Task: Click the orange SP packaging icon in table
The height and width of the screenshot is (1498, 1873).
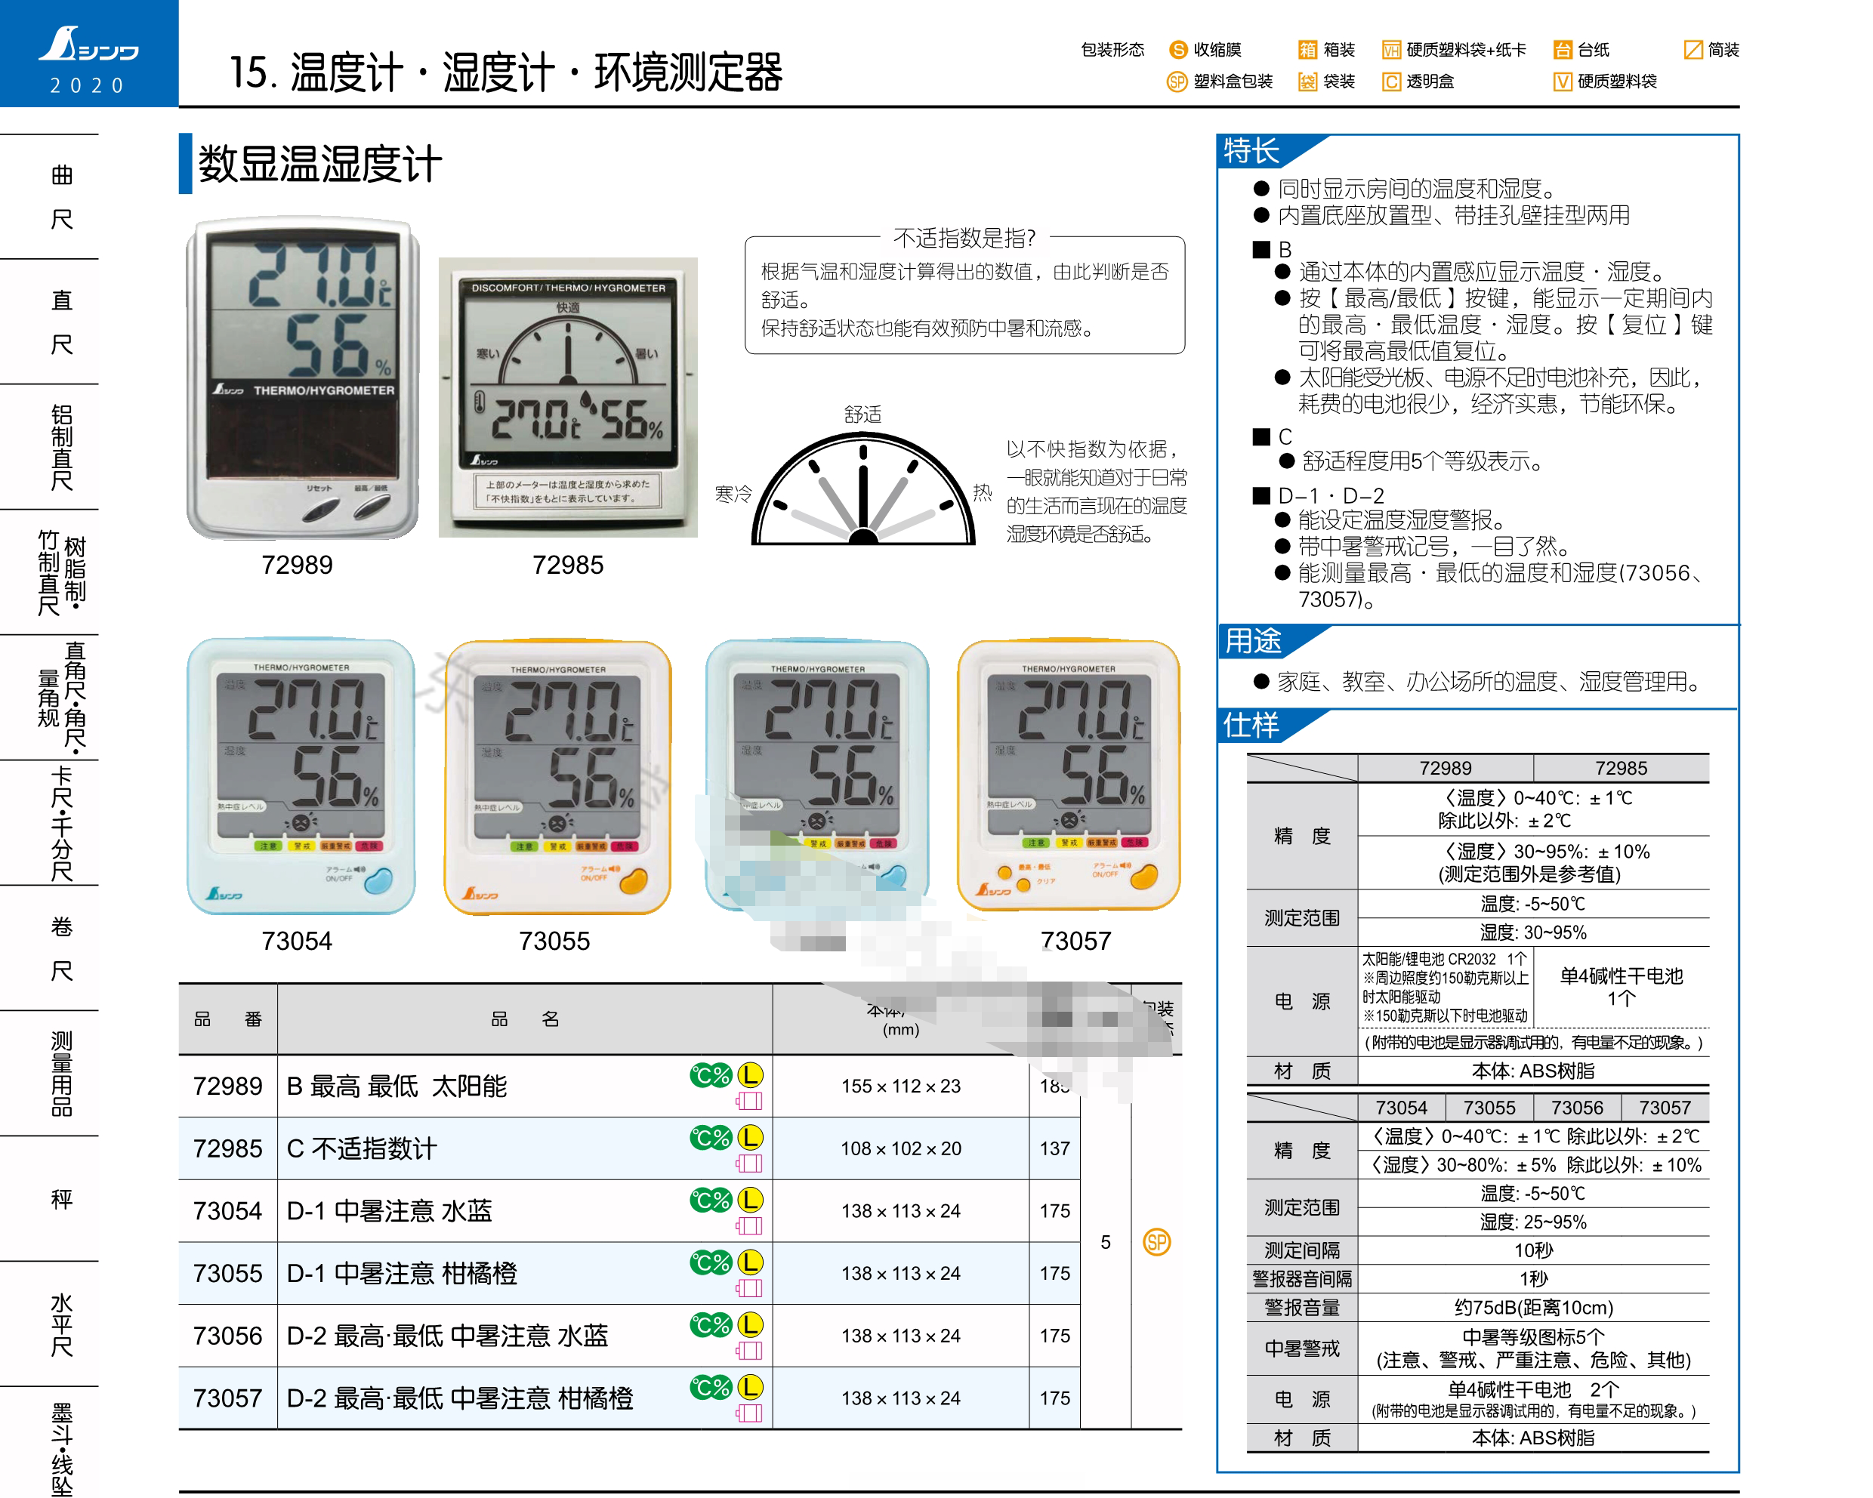Action: tap(1156, 1242)
